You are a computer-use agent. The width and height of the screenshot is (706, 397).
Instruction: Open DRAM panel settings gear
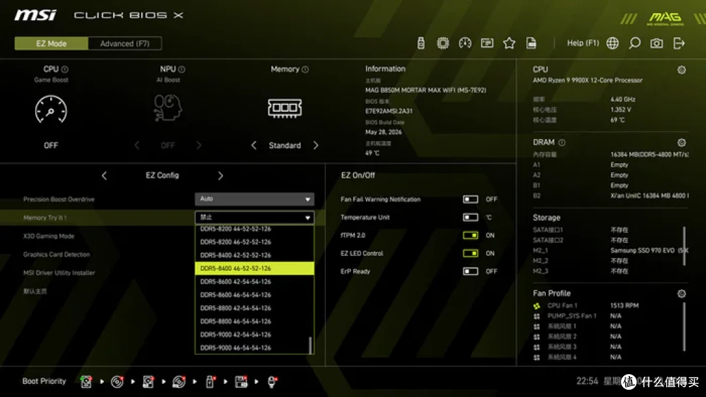pyautogui.click(x=682, y=142)
